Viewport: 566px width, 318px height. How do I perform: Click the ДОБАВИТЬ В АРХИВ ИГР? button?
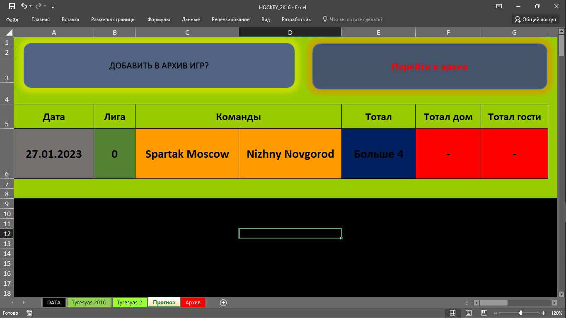pos(159,65)
